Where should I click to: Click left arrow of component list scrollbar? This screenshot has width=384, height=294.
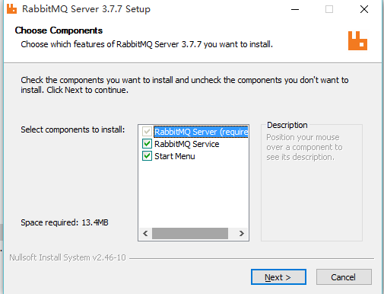tap(145, 233)
